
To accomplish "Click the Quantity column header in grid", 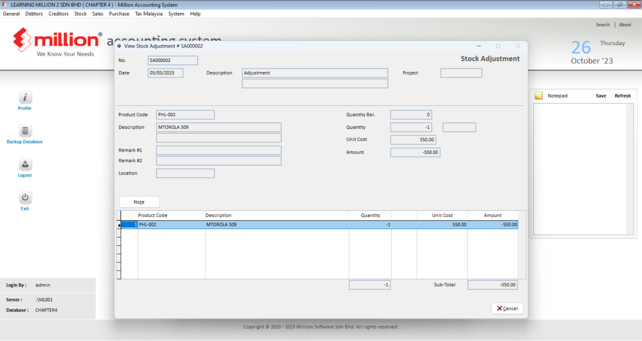I will [x=370, y=216].
